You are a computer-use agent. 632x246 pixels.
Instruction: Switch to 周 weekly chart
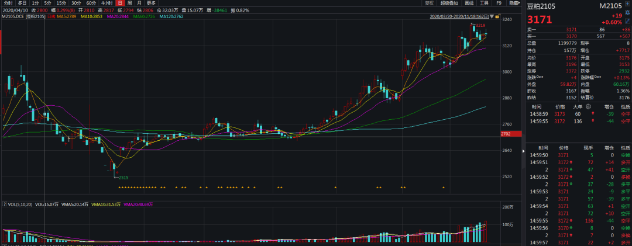click(129, 3)
